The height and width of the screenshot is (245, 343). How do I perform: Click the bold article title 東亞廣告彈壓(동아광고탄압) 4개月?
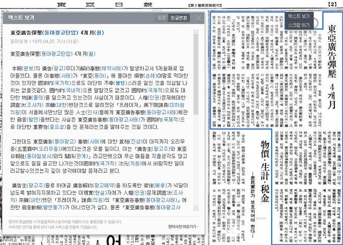57,33
